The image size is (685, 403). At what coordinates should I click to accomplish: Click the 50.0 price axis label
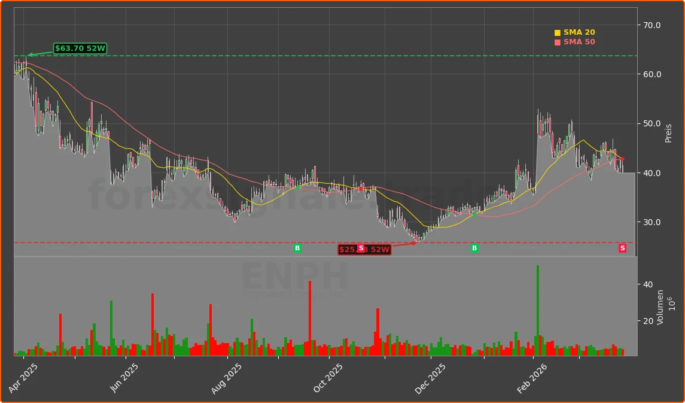(x=651, y=124)
